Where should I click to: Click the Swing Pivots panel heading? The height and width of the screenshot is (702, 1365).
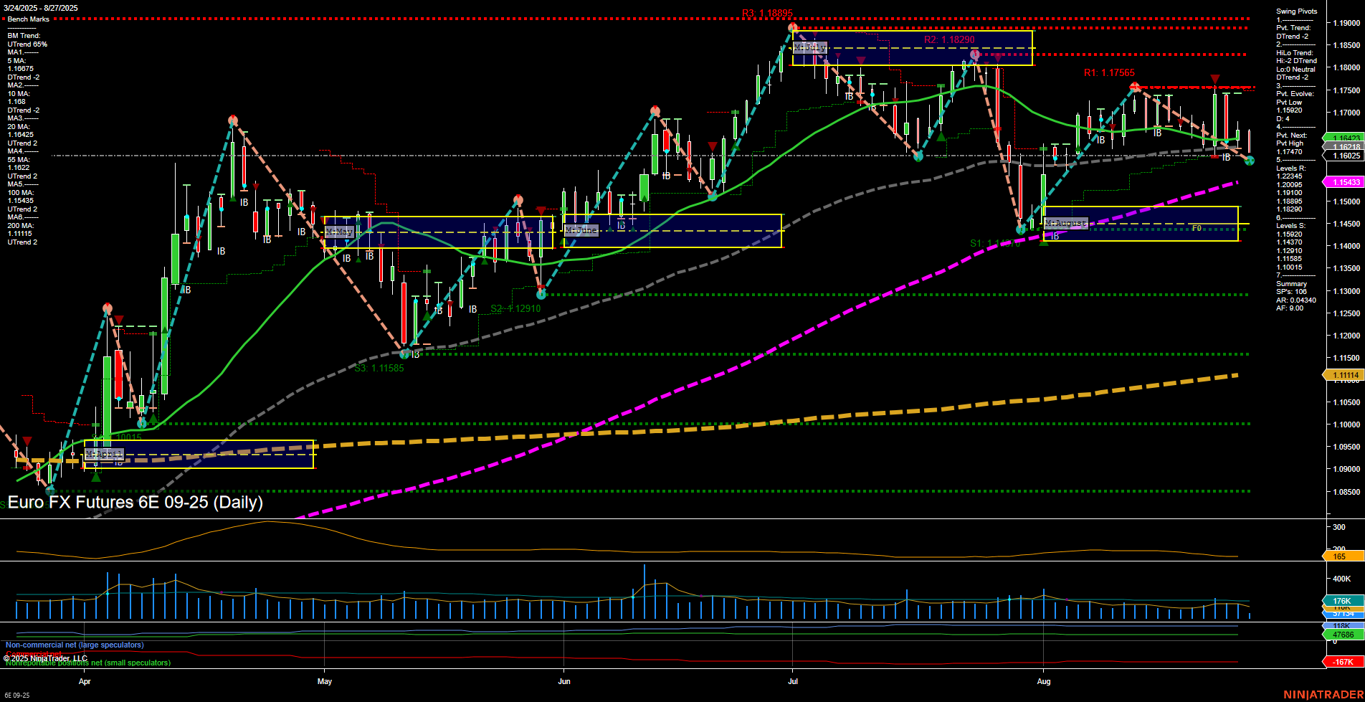click(x=1296, y=11)
